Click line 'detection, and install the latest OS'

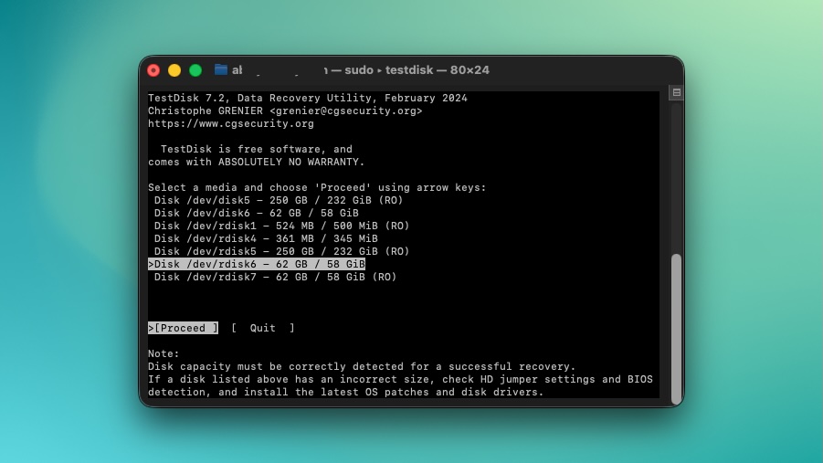pos(346,392)
